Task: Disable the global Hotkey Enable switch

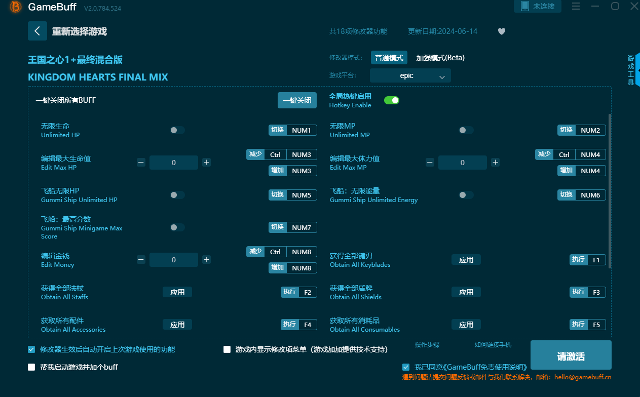Action: [392, 100]
